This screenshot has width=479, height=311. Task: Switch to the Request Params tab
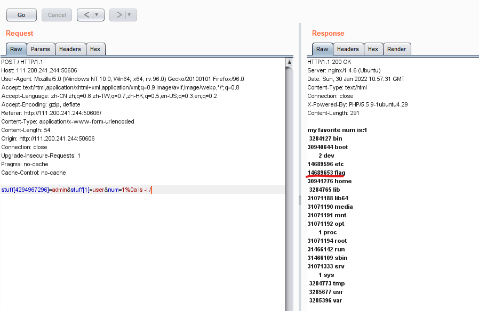[41, 49]
